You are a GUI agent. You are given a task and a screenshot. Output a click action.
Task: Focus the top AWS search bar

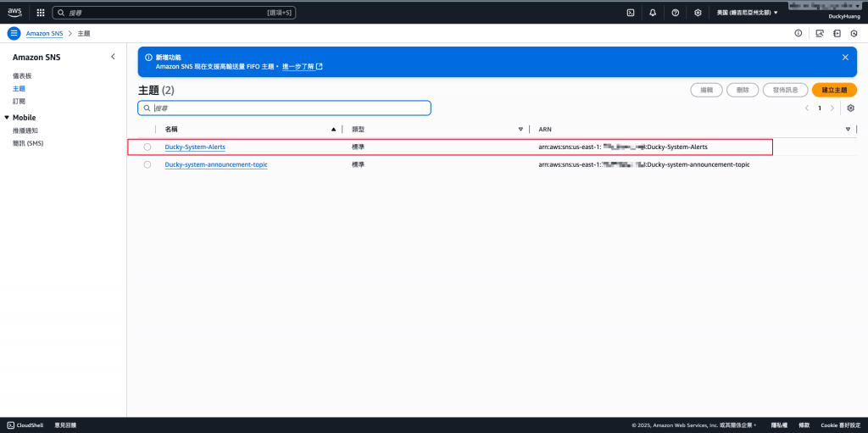174,12
